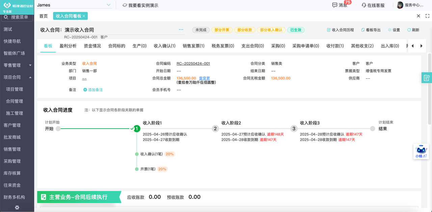Open the 生产(0) tab

140,46
